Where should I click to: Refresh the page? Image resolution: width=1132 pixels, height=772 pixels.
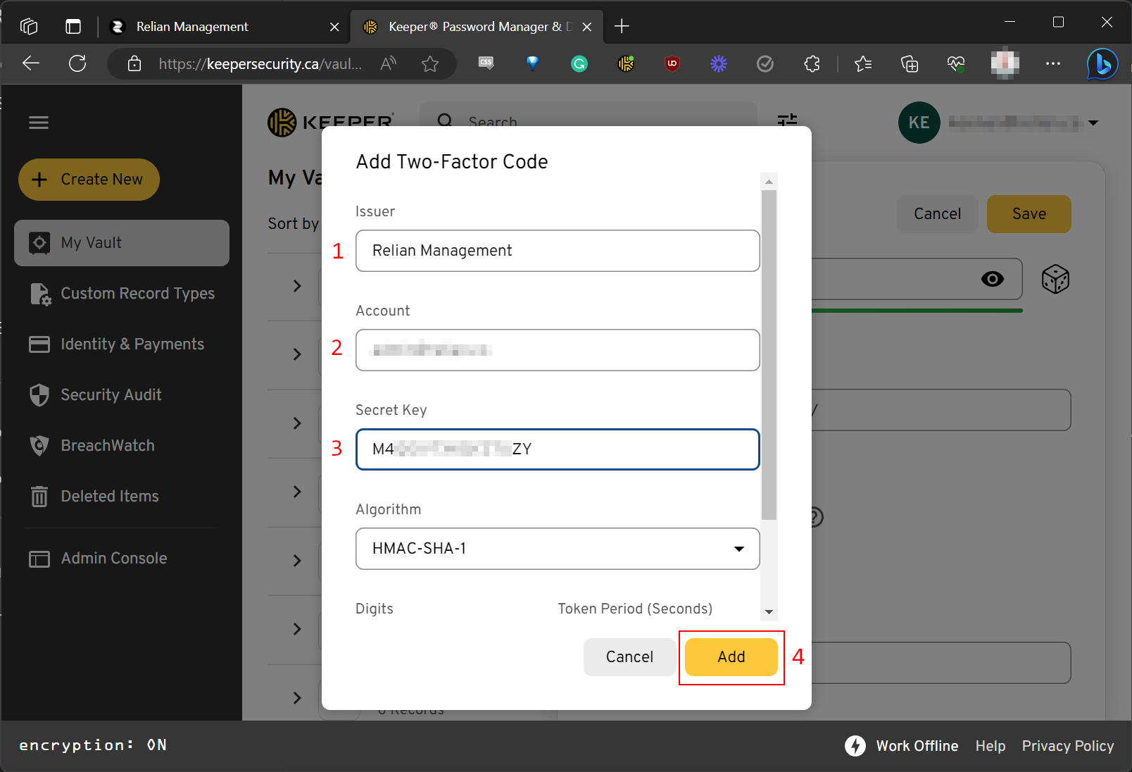[x=78, y=64]
